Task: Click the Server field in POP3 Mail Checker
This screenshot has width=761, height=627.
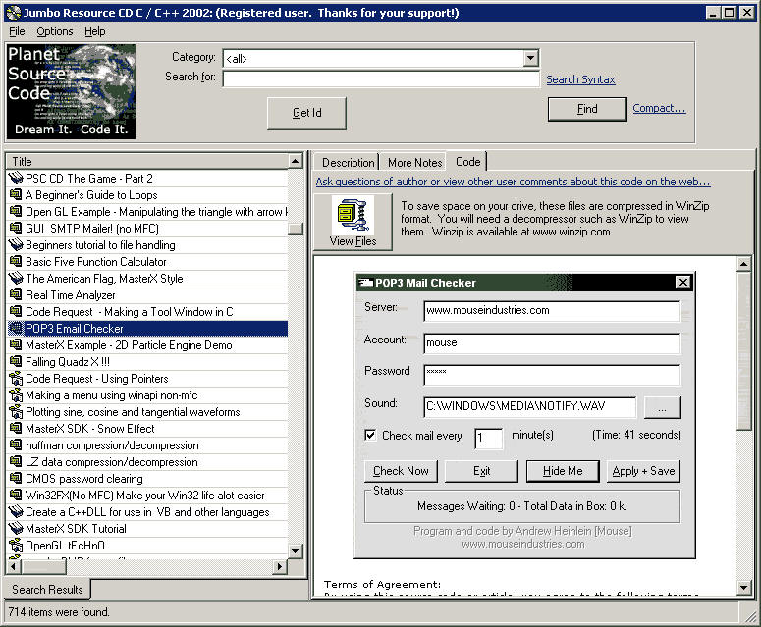Action: click(552, 311)
